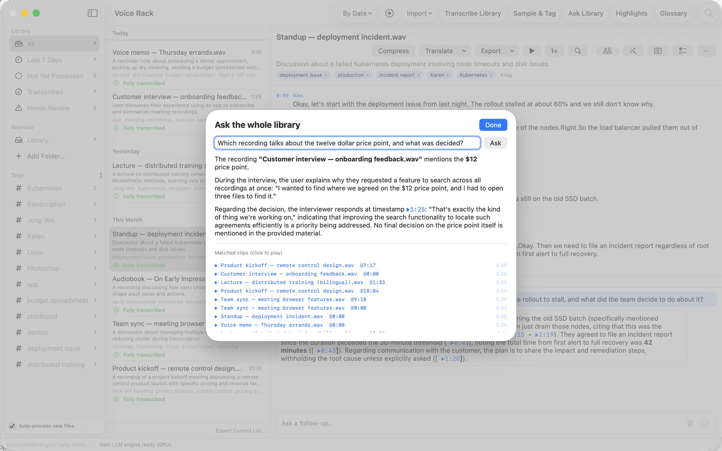Click the trash icon in follow-up bar
Viewport: 722px width, 451px height.
coord(690,423)
